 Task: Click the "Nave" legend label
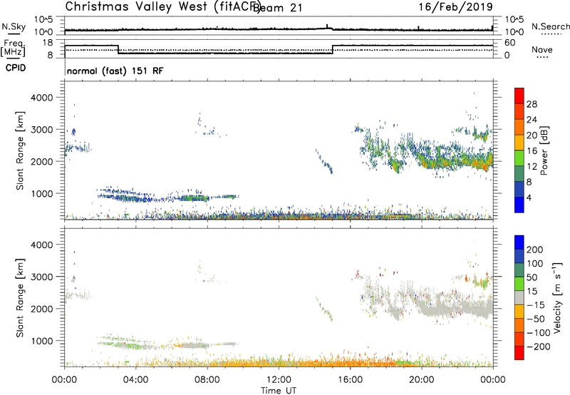point(541,49)
